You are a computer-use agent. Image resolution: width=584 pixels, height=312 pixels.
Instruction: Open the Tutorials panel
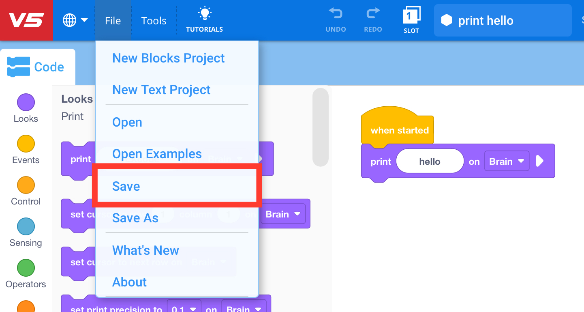[x=204, y=19]
